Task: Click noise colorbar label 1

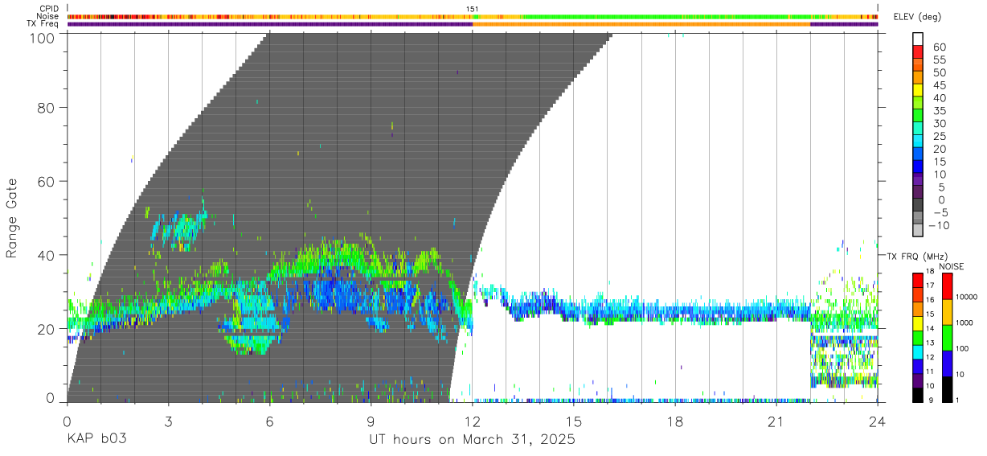Action: coord(956,400)
